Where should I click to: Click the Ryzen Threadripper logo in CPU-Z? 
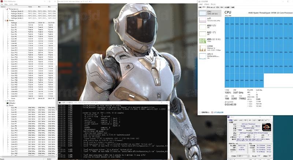[267, 127]
